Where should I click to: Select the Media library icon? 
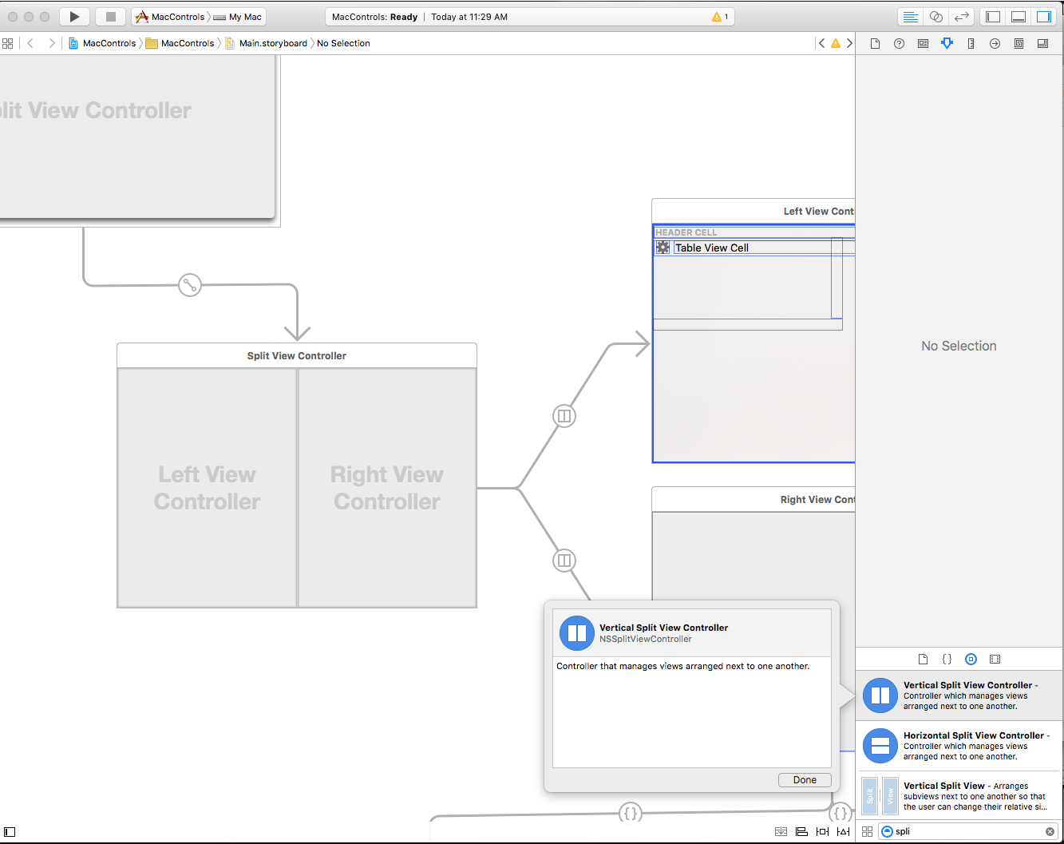[995, 659]
